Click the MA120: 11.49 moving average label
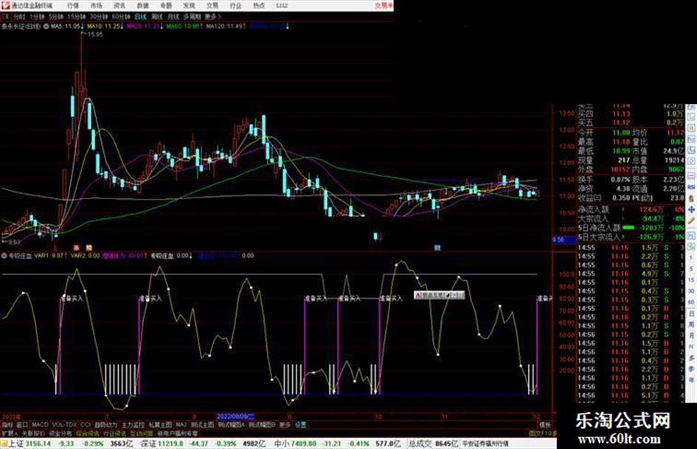 pos(226,27)
